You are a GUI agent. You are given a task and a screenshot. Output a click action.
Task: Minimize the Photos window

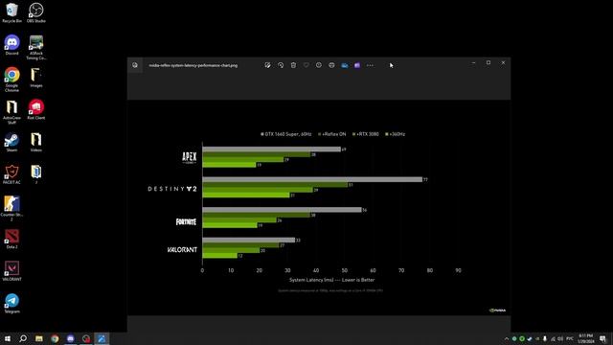(x=473, y=62)
